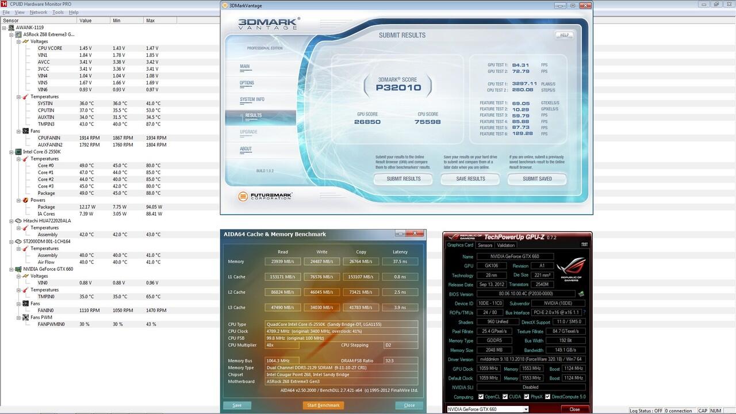Click the Close button in GPU-Z
Screen dimensions: 736x414
[574, 409]
